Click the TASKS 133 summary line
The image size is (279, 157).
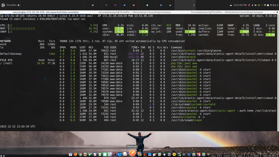tap(122, 41)
